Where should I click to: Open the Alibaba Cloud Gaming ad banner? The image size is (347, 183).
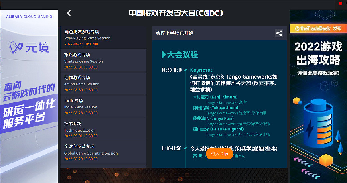29,96
